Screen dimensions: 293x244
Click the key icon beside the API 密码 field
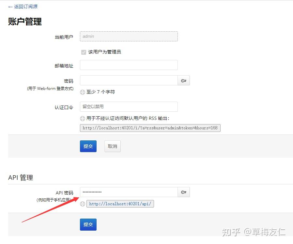[183, 192]
